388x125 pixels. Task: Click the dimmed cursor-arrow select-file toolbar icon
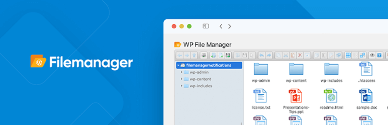click(x=252, y=55)
